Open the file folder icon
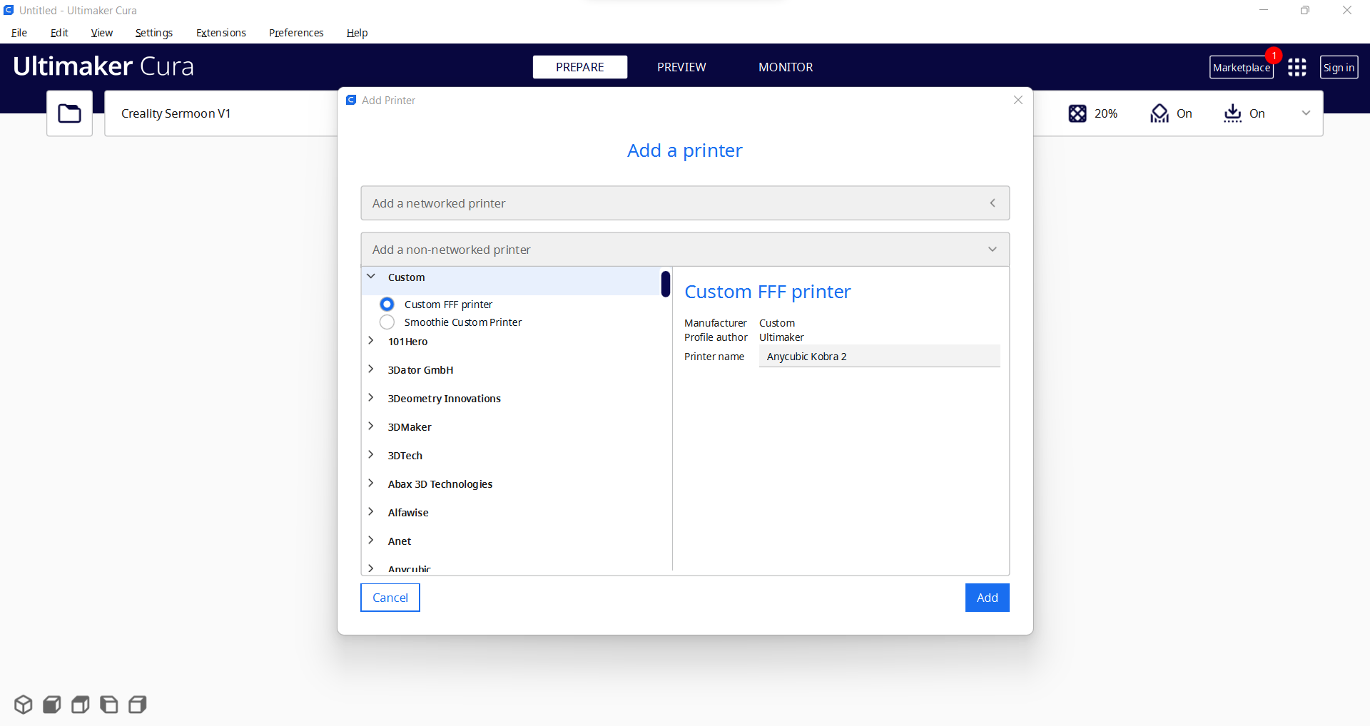The height and width of the screenshot is (726, 1370). 69,113
